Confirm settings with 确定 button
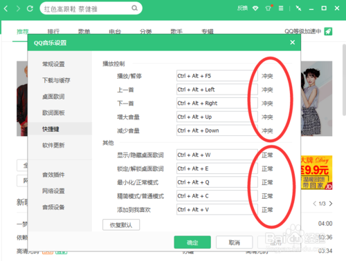Viewport: 346px width, 261px height. [x=192, y=242]
